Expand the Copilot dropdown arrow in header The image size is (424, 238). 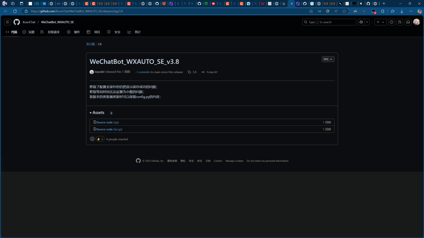(x=367, y=22)
